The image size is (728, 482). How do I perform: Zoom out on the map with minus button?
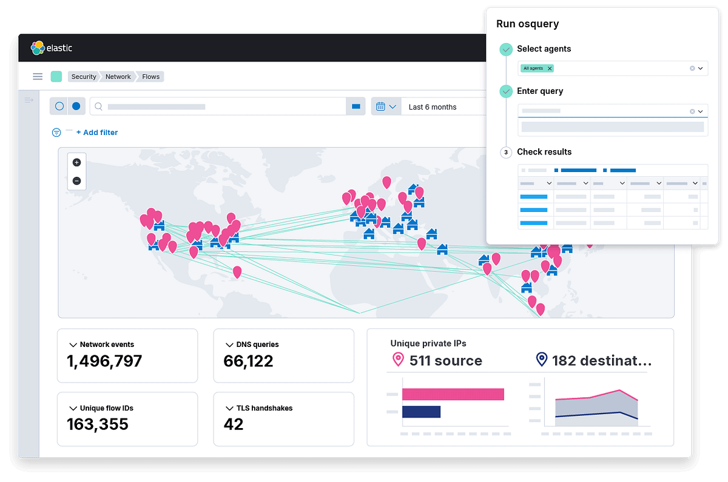(76, 180)
